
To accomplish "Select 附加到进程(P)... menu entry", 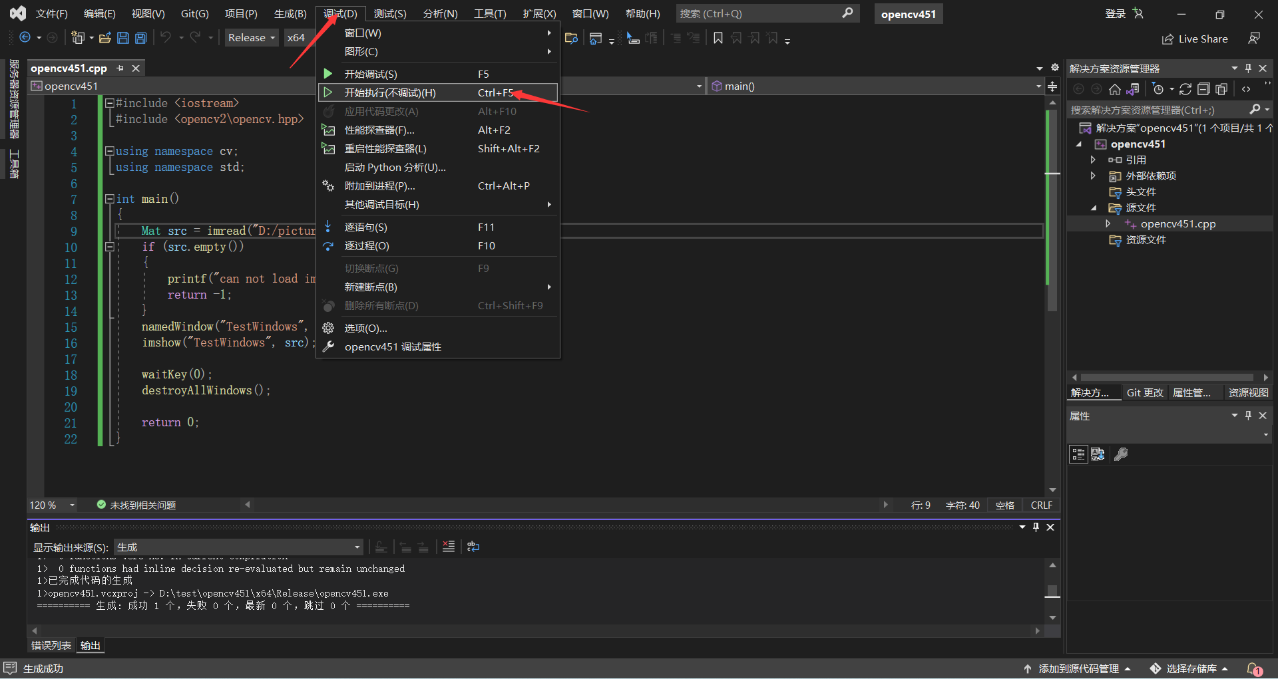I will [438, 186].
